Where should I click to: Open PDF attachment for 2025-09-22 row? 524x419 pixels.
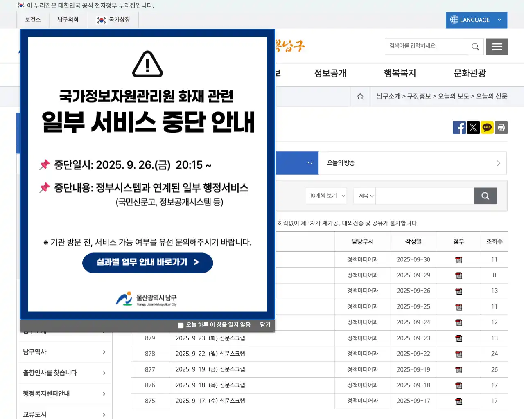coord(459,354)
